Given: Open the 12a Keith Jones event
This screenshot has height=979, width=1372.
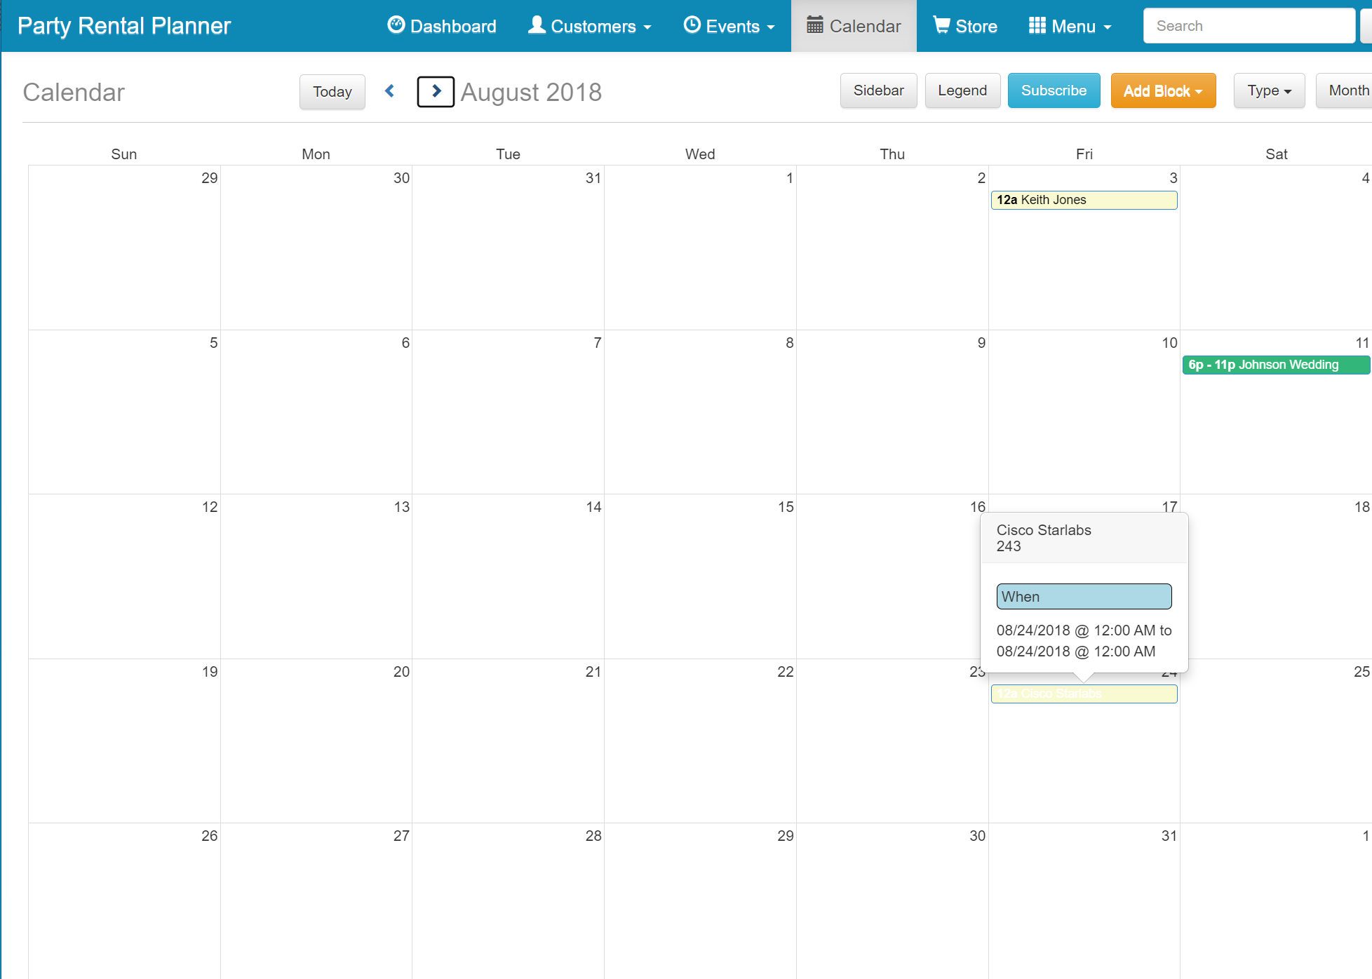Looking at the screenshot, I should click(1084, 200).
